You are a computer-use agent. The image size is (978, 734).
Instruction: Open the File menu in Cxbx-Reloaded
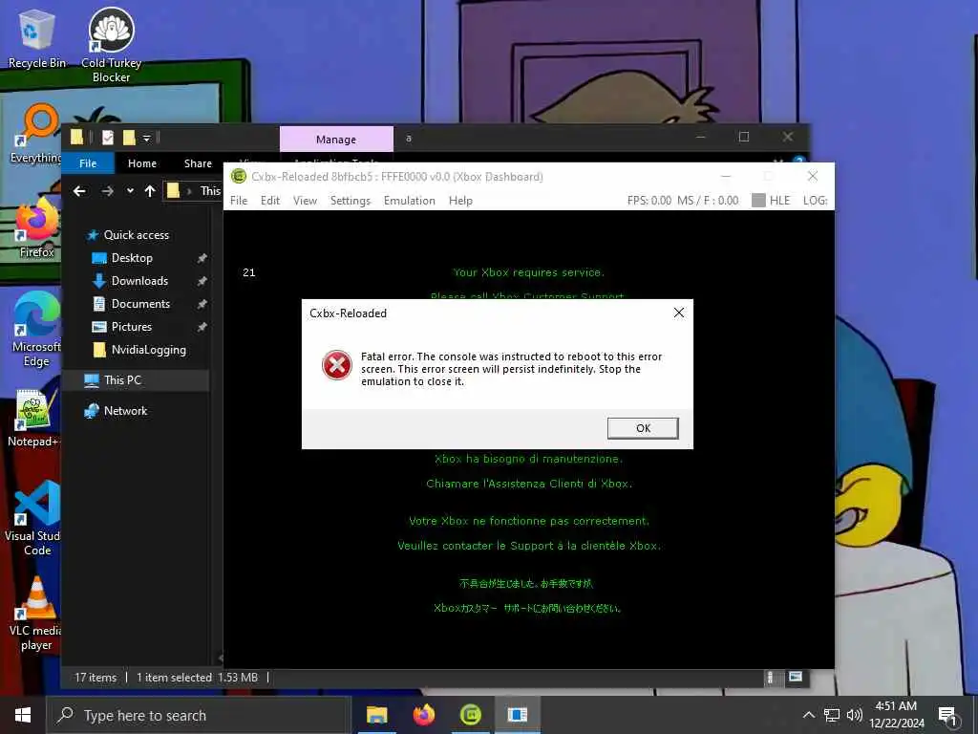click(x=238, y=201)
